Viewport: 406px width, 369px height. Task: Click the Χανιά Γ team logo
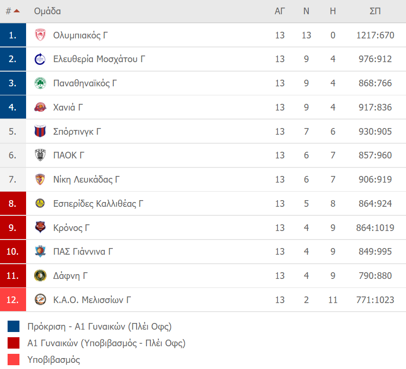click(40, 107)
